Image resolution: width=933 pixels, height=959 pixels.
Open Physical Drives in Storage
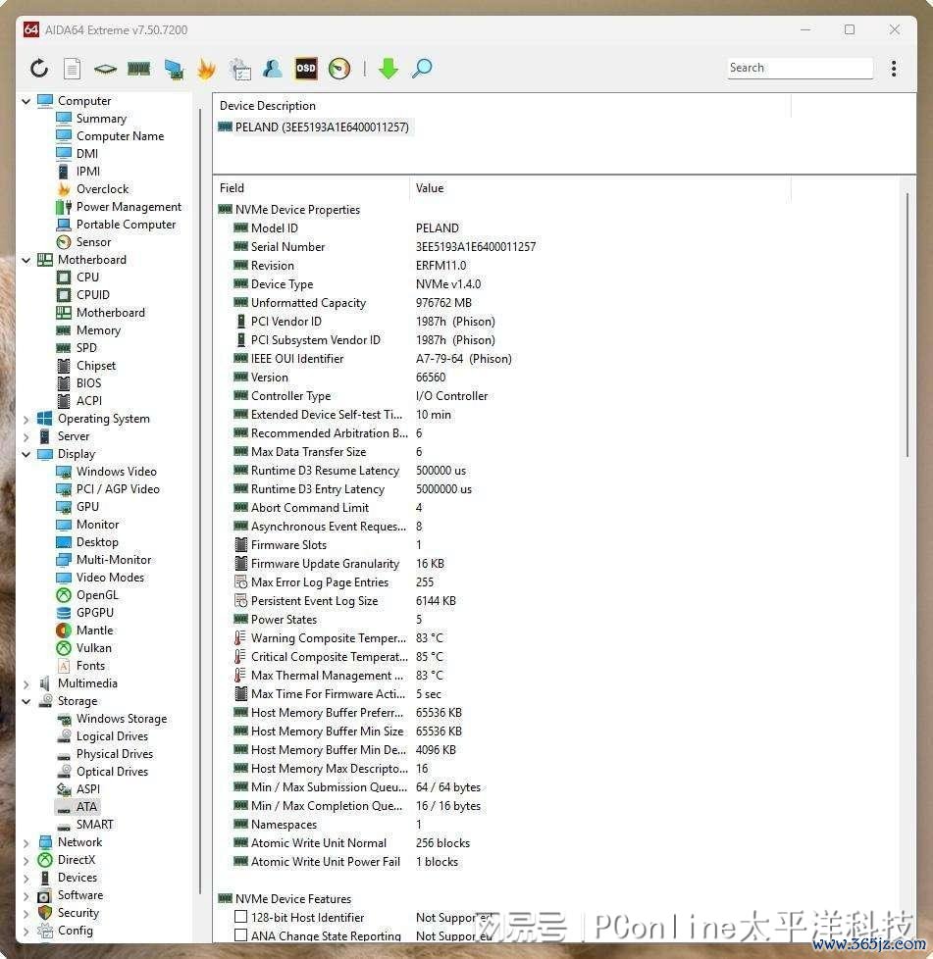coord(115,754)
